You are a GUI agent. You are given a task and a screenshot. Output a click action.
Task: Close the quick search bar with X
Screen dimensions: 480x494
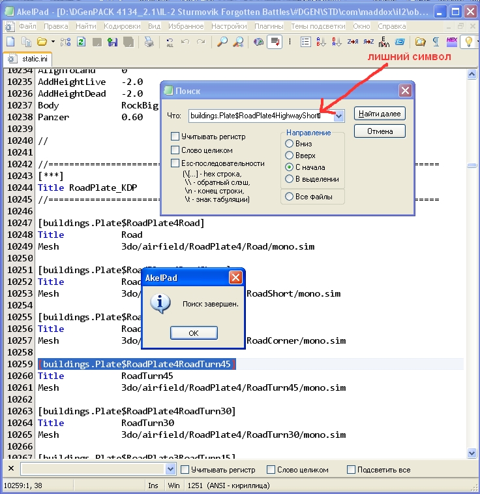[11, 469]
